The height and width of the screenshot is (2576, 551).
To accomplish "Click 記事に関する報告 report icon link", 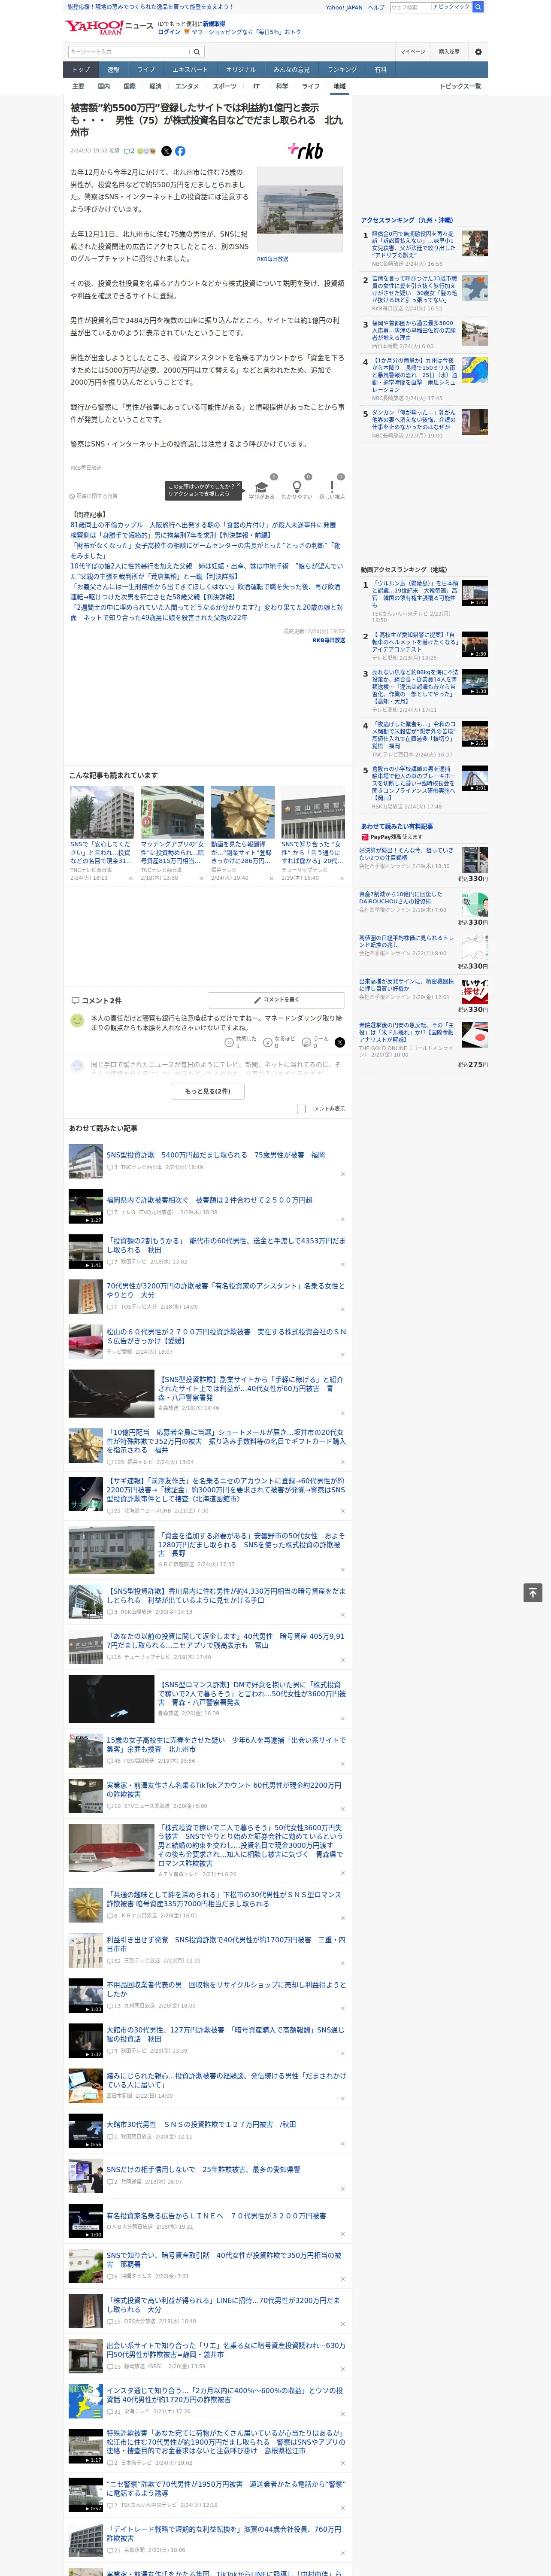I will (x=94, y=496).
